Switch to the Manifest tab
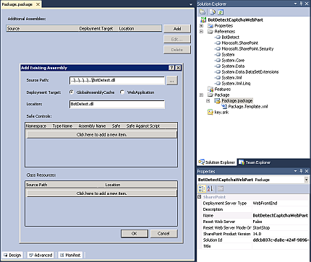This screenshot has height=262, width=311. (70, 256)
